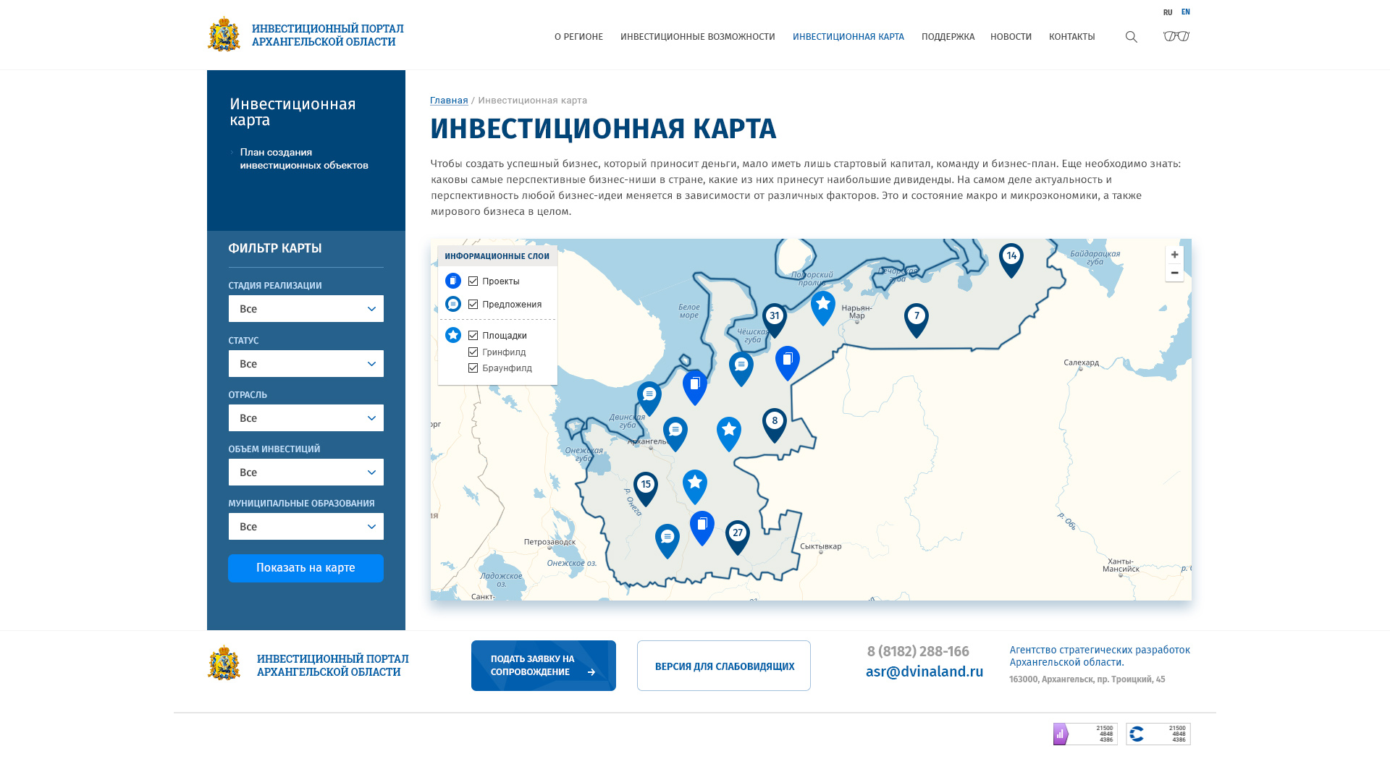Click map cluster marker numbered 27
The height and width of the screenshot is (759, 1390).
[737, 535]
